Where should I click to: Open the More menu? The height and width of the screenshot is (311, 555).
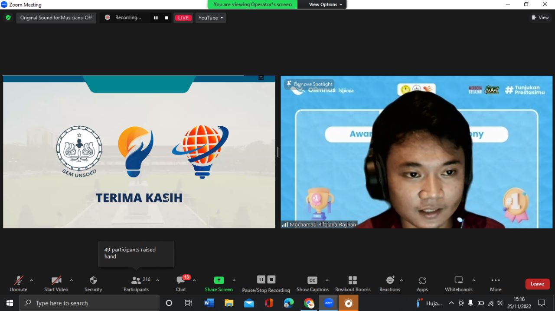point(496,283)
